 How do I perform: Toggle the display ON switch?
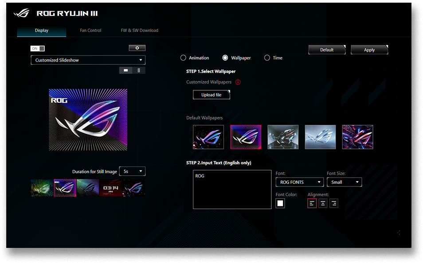coord(38,49)
